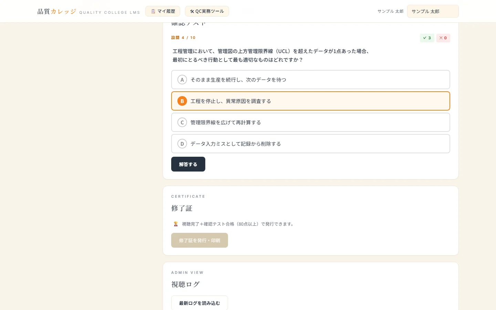Viewport: 496px width, 310px height.
Task: Click the 設問 4 / 10 progress text
Action: click(x=183, y=38)
